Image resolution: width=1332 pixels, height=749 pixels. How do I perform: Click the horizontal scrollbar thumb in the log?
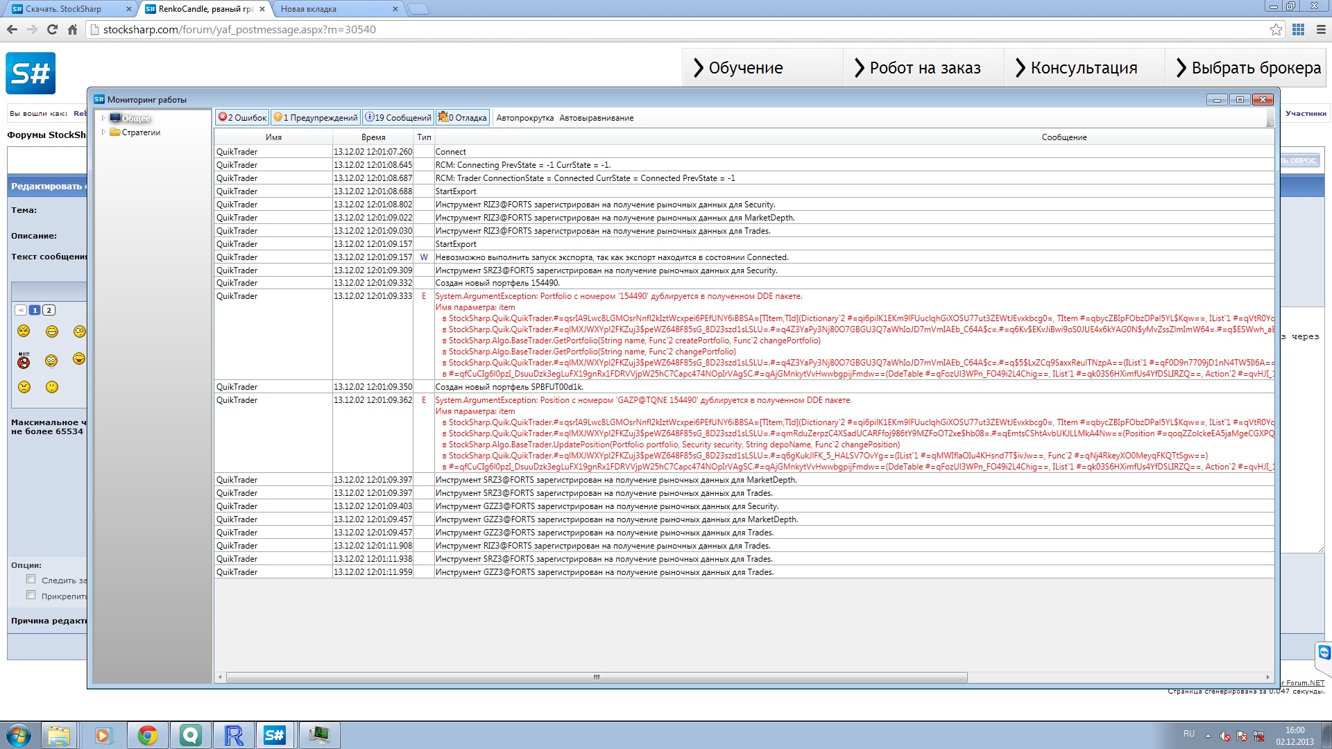596,677
